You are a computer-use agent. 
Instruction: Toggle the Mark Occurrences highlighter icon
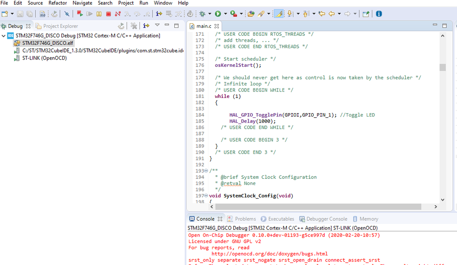click(279, 14)
